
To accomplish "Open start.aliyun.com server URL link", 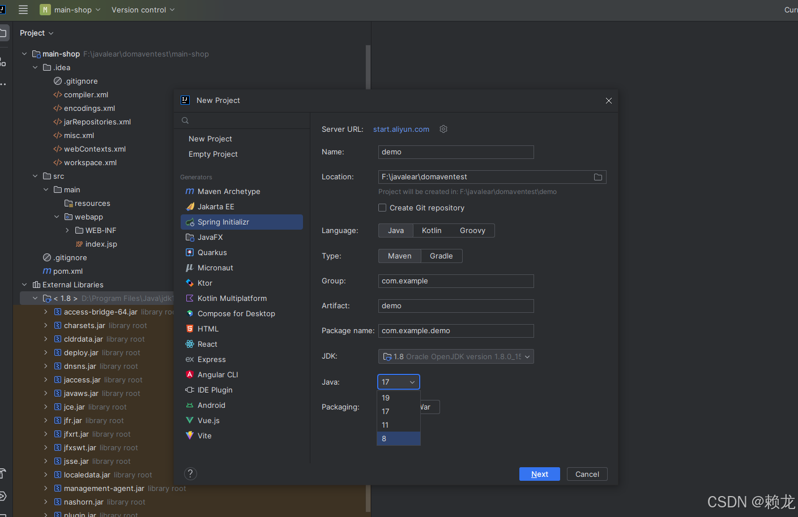I will coord(401,130).
